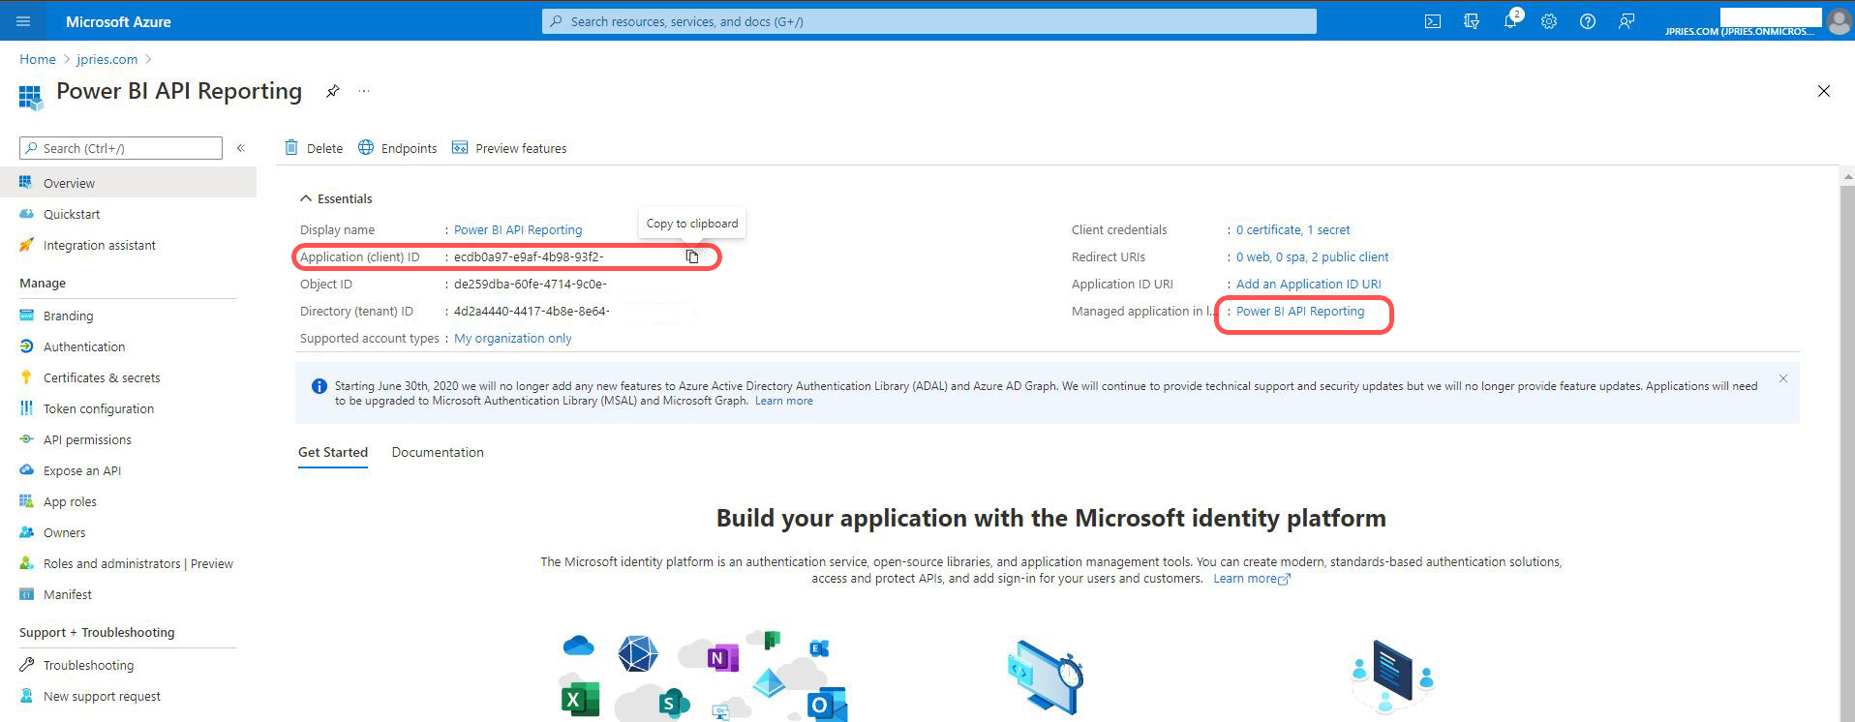The width and height of the screenshot is (1855, 722).
Task: Collapse the left sidebar menu
Action: 241,148
